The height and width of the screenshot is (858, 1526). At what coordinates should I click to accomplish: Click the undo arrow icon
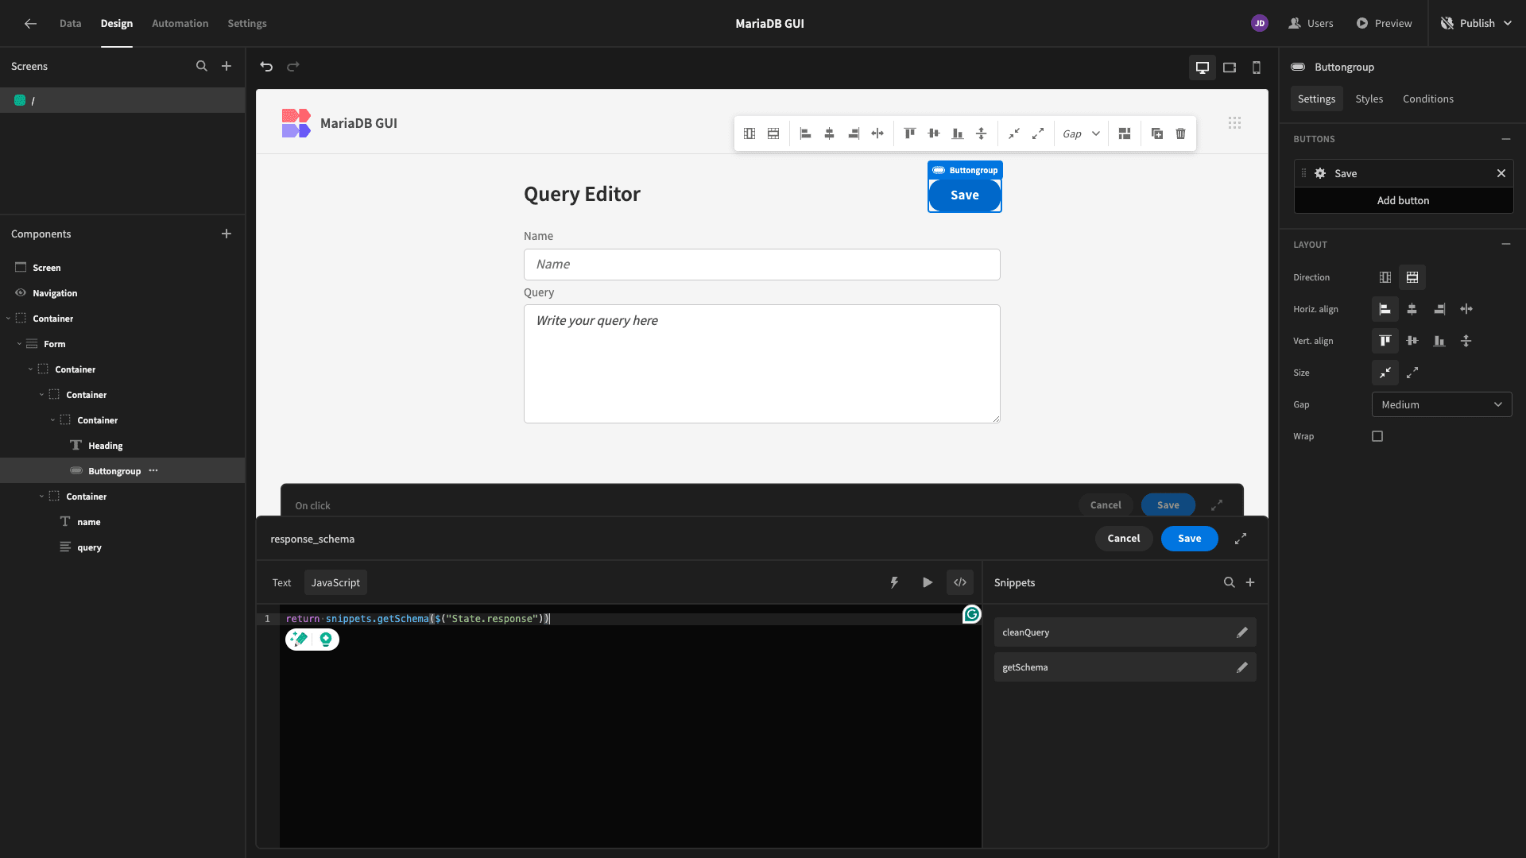pyautogui.click(x=266, y=67)
